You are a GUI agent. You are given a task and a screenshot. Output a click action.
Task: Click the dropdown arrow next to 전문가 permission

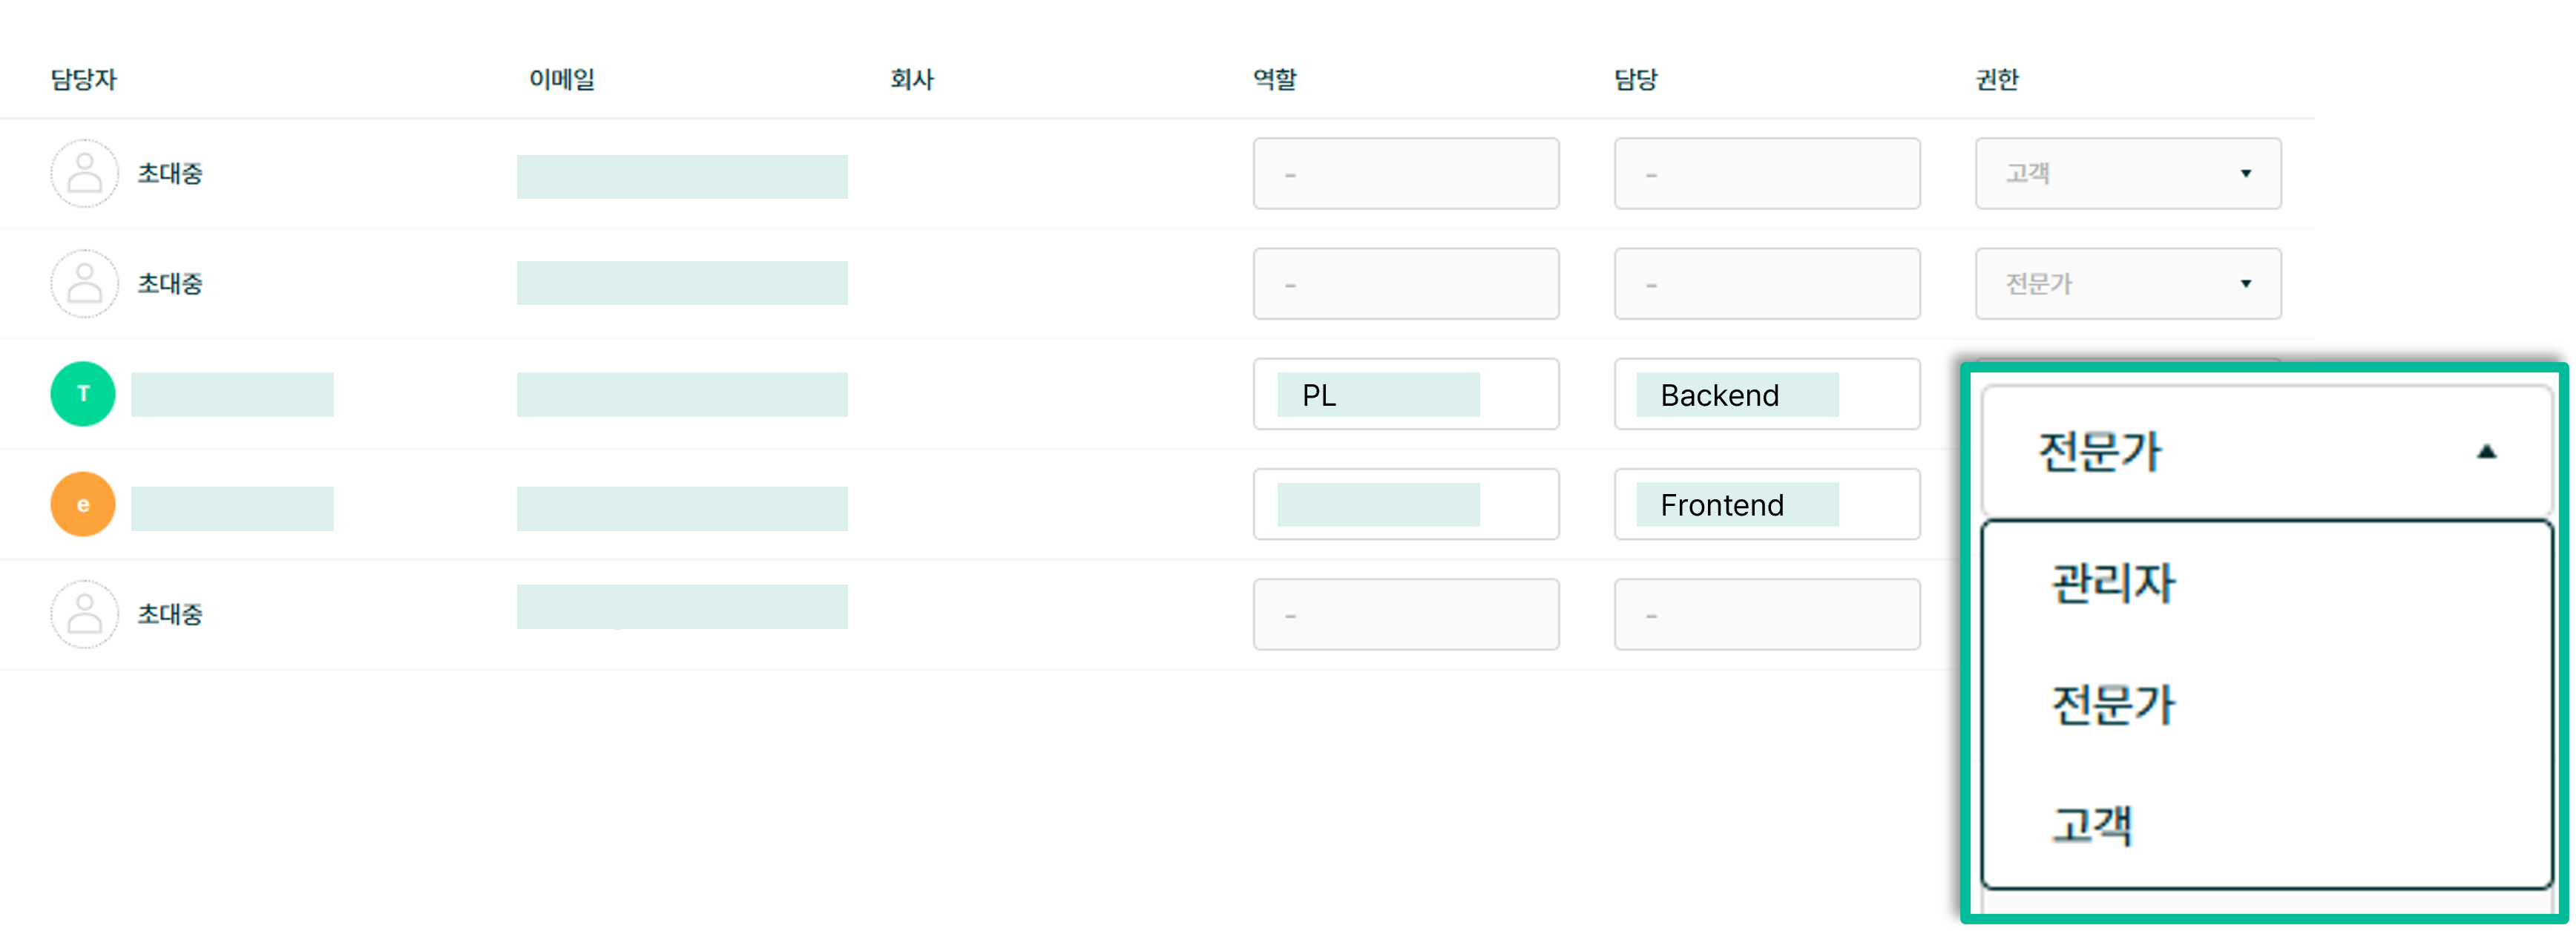(2247, 283)
